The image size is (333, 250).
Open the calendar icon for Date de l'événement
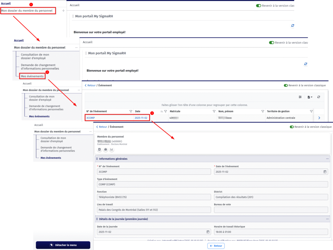[325, 172]
